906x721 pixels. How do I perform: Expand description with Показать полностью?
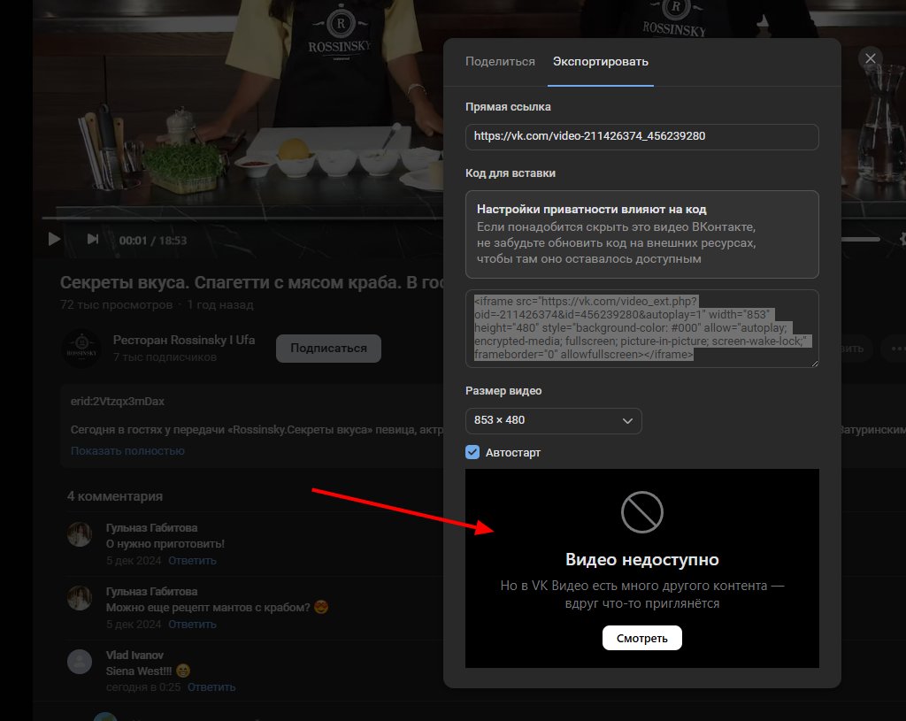[127, 450]
